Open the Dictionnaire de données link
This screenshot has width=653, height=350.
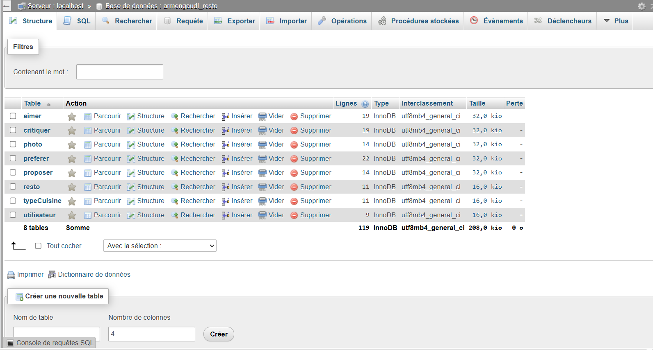click(x=94, y=275)
